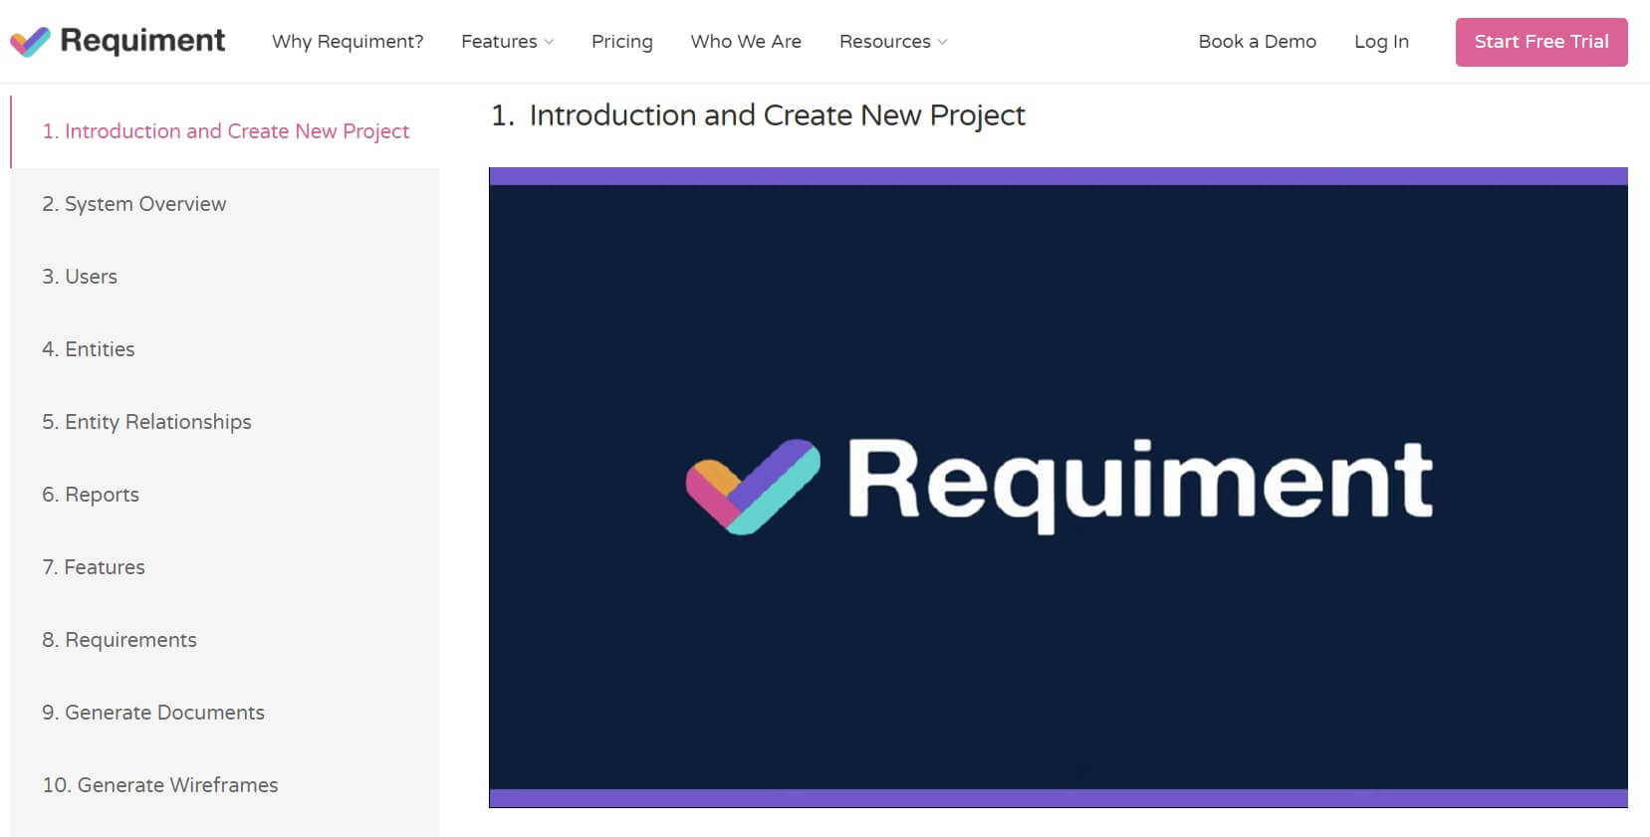
Task: Open the Why Requiment? page
Action: (348, 42)
